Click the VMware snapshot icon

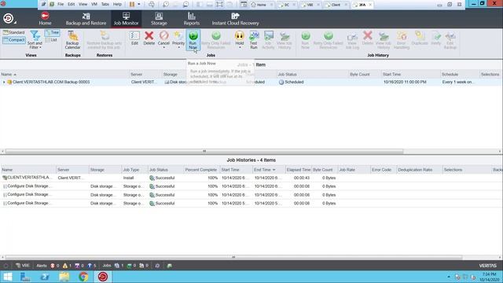click(x=166, y=5)
